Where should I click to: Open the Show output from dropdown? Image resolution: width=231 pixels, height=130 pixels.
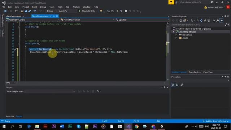50,91
